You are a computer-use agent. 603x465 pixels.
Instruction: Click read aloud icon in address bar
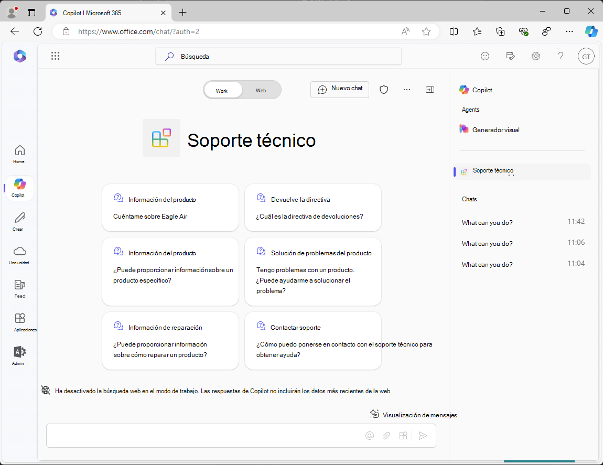[x=405, y=31]
